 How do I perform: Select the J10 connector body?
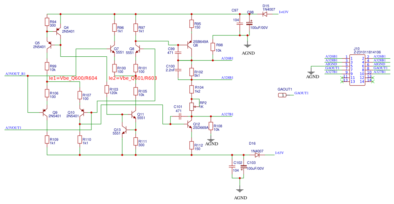pyautogui.click(x=357, y=69)
